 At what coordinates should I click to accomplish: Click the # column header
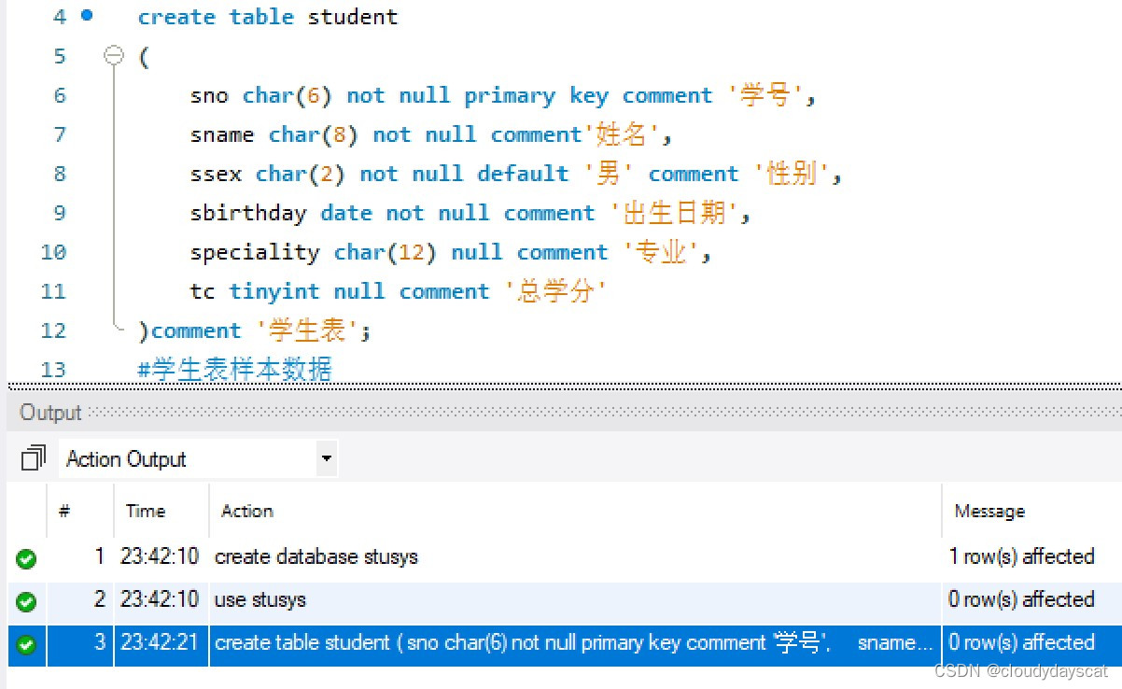(x=62, y=511)
